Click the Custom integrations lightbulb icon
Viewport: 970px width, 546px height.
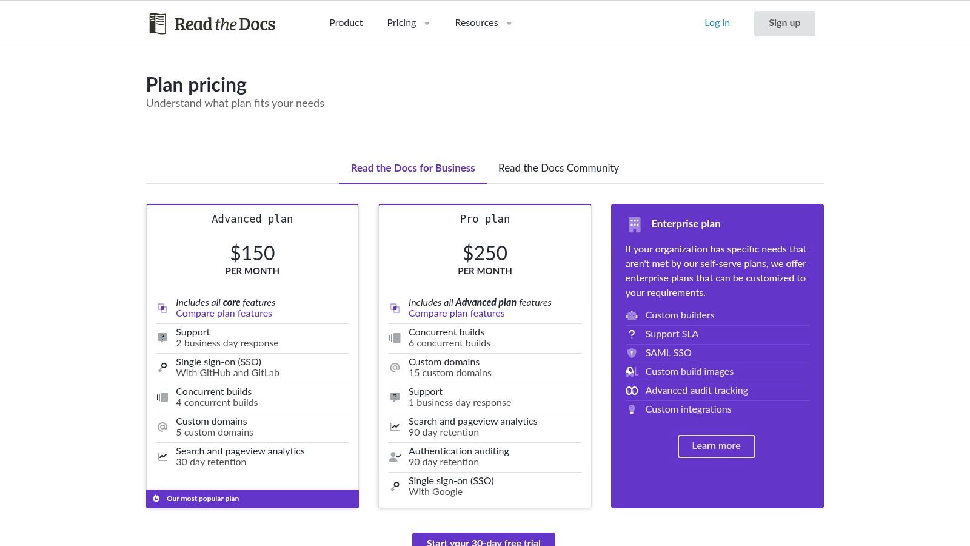coord(632,409)
